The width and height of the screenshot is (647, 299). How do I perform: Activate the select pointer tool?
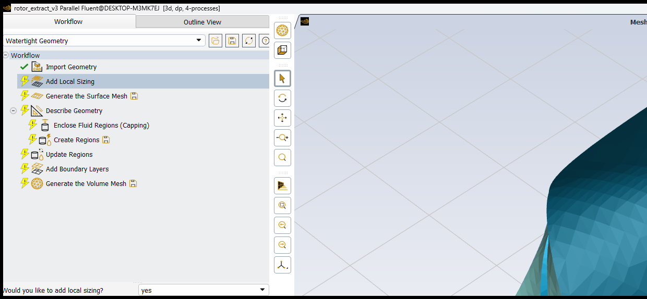tap(282, 79)
